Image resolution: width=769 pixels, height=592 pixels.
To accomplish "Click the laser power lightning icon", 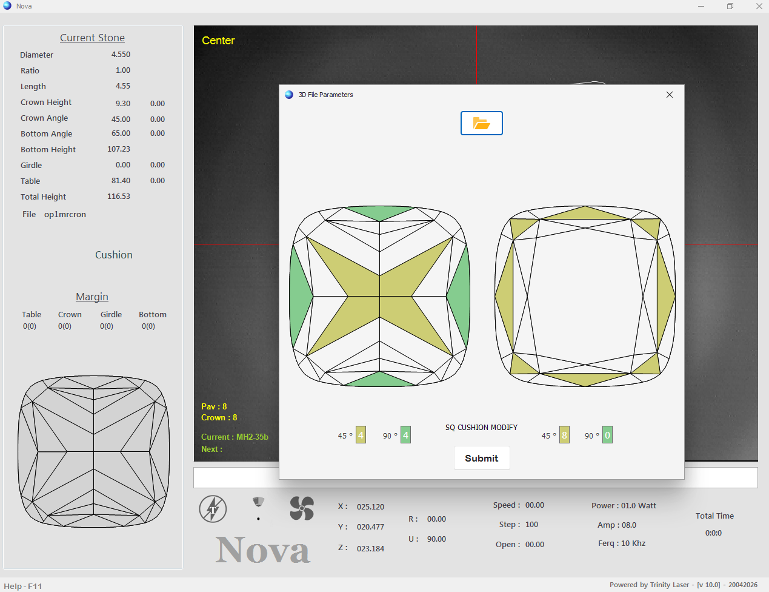I will pyautogui.click(x=213, y=509).
